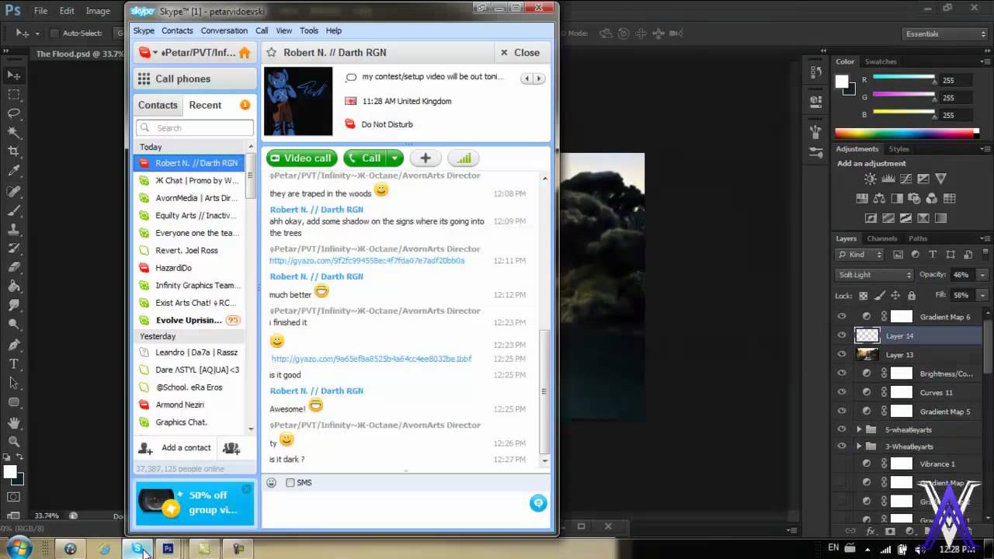994x559 pixels.
Task: Select the Healing Brush tool
Action: [14, 190]
